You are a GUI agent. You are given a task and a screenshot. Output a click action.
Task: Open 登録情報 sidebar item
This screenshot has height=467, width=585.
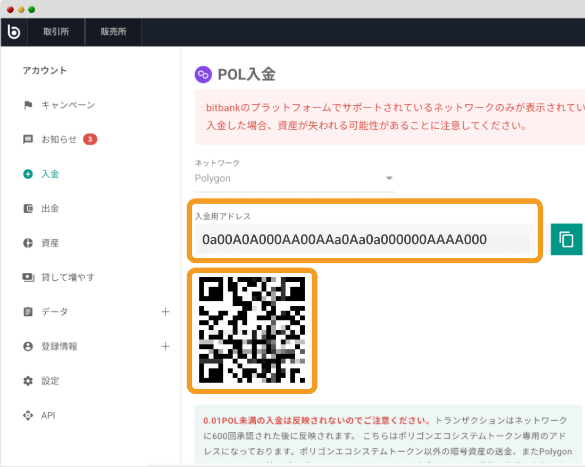[x=59, y=346]
